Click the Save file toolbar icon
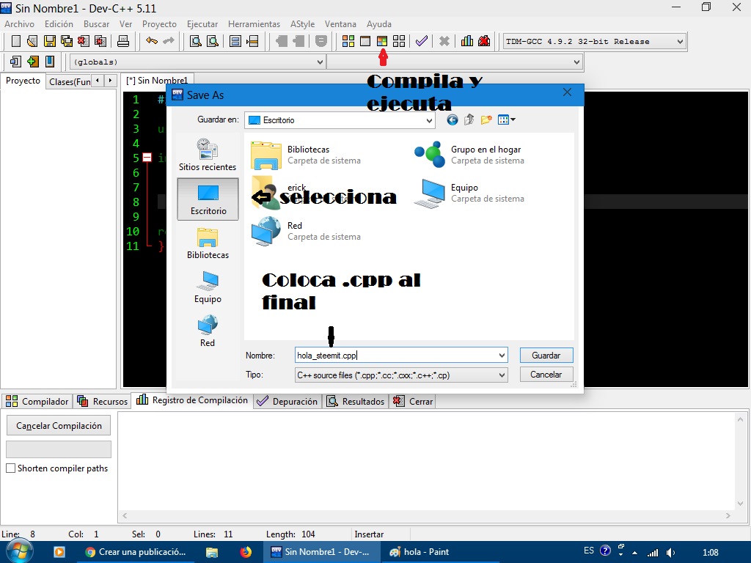 click(49, 41)
